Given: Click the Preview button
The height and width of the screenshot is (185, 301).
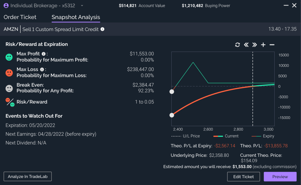Looking at the screenshot, I should coord(280,176).
